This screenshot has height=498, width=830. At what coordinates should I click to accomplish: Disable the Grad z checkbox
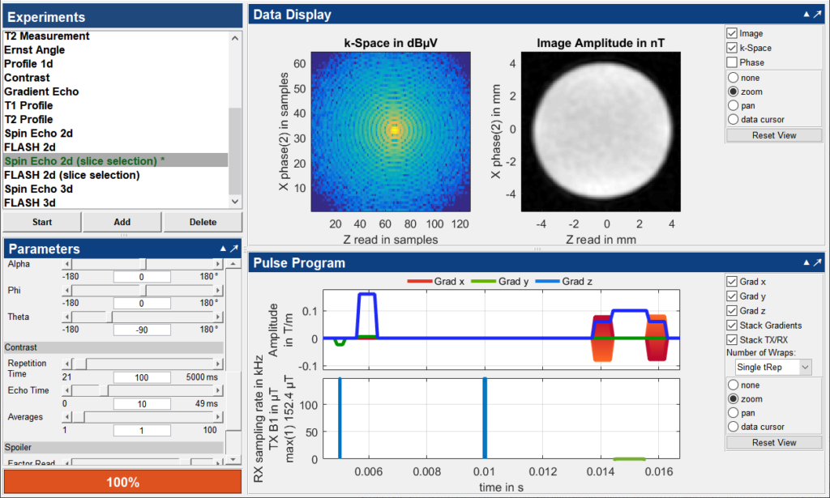[x=734, y=311]
